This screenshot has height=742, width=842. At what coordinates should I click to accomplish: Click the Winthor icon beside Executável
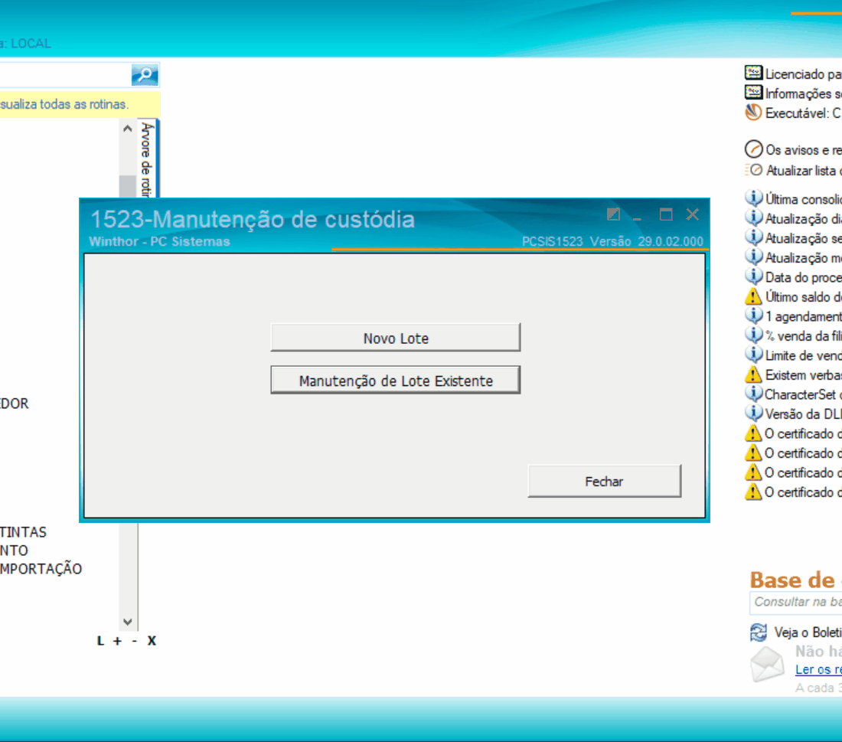click(753, 113)
